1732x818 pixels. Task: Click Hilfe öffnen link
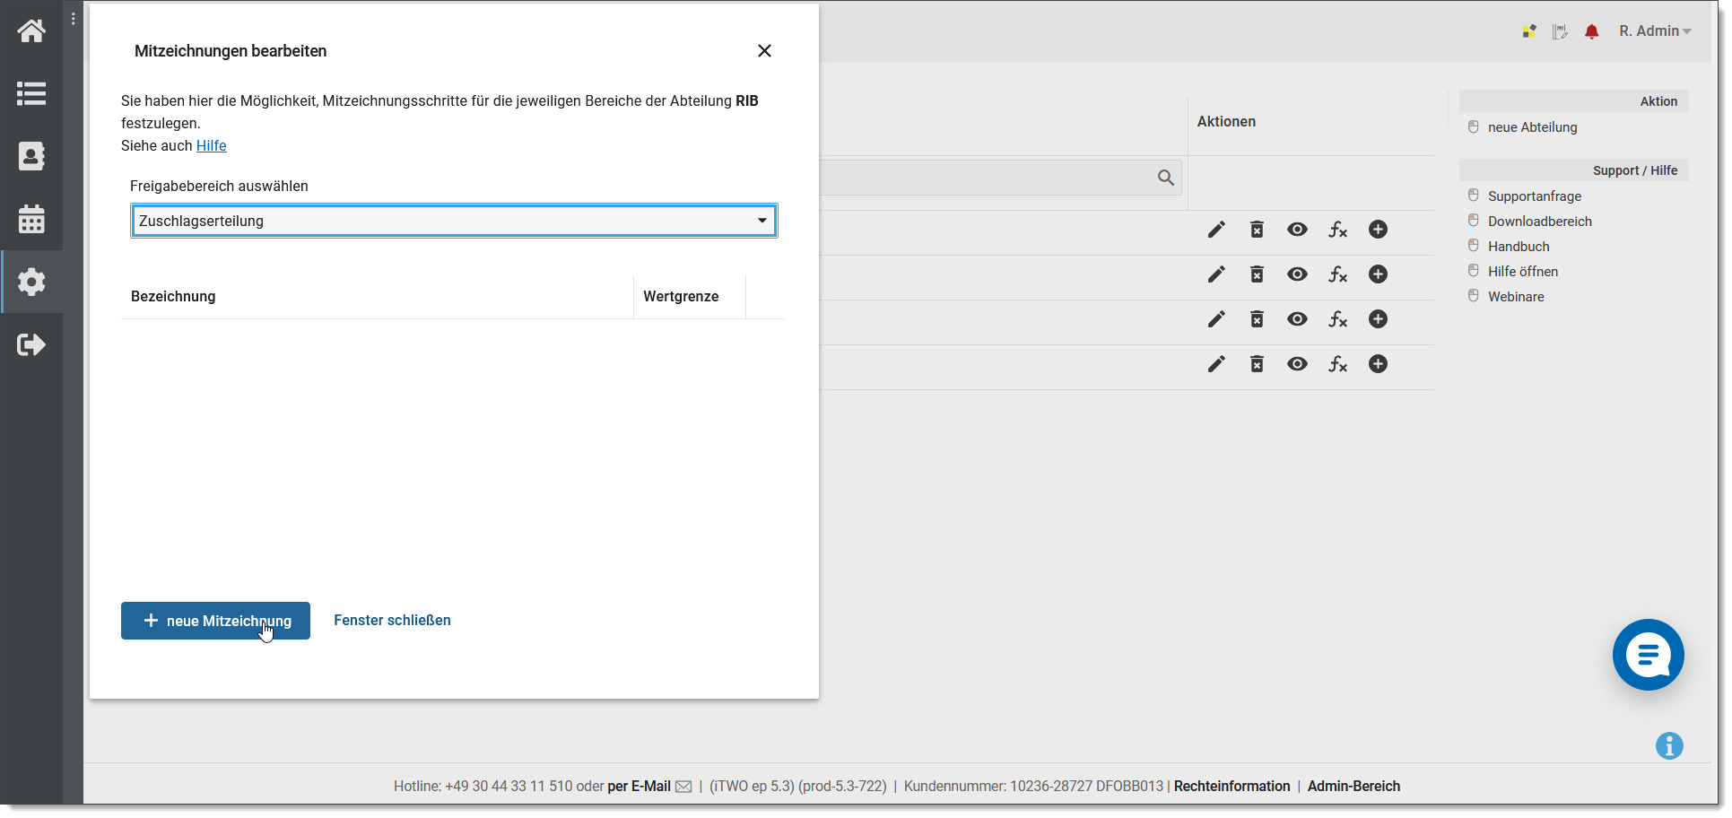click(1523, 272)
